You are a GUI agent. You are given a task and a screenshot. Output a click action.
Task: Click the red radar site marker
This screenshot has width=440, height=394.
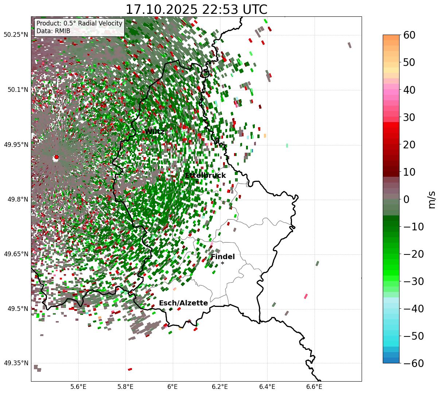pos(56,157)
